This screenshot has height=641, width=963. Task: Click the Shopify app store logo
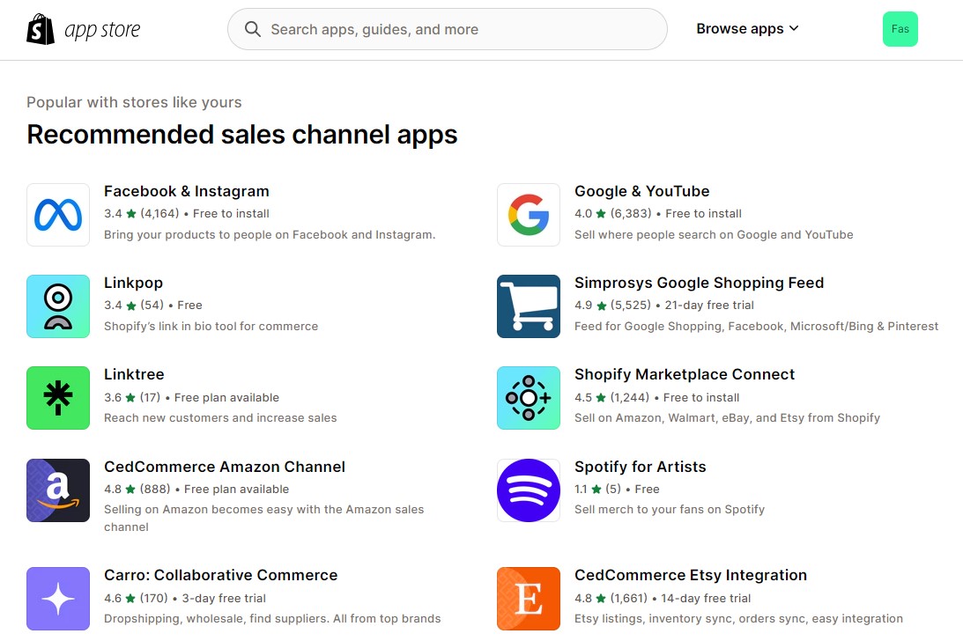(x=84, y=29)
